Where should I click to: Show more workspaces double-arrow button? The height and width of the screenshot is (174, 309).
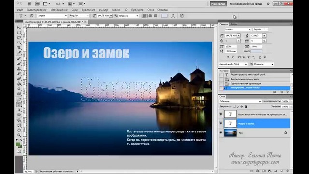pos(268,4)
